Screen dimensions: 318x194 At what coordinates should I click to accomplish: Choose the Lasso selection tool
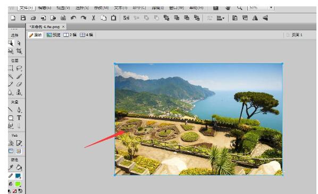pyautogui.click(x=19, y=68)
